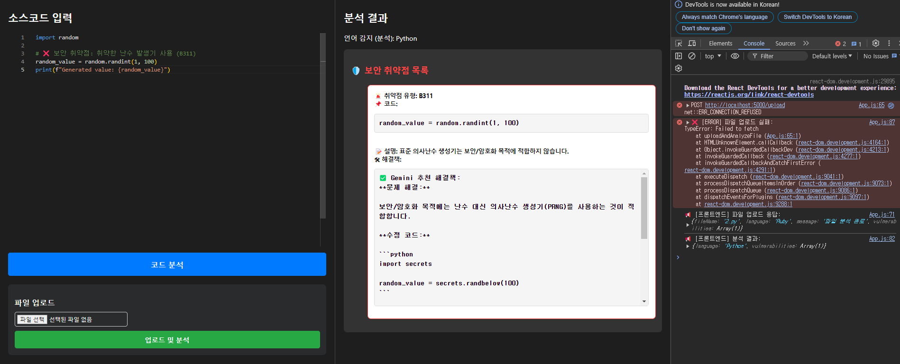Screen dimensions: 900x364
Task: Click Don't show again
Action: pyautogui.click(x=703, y=28)
